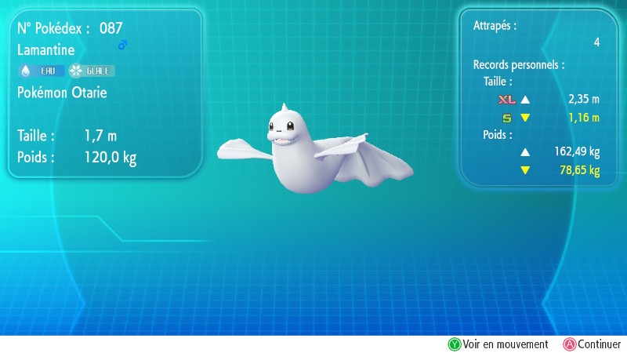Choose Continuer to proceed
Image resolution: width=627 pixels, height=353 pixels.
pyautogui.click(x=592, y=344)
